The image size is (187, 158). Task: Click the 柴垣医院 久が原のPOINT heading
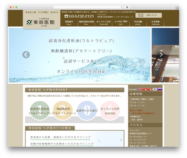74,90
